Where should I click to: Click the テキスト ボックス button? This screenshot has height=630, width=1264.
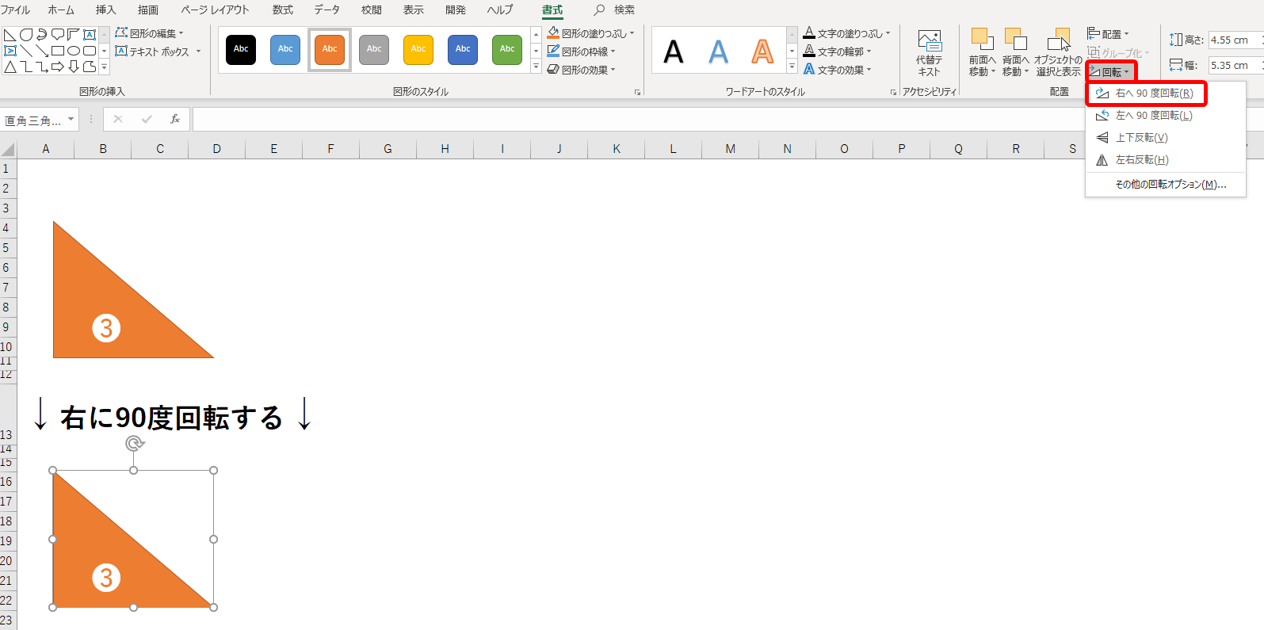(158, 52)
